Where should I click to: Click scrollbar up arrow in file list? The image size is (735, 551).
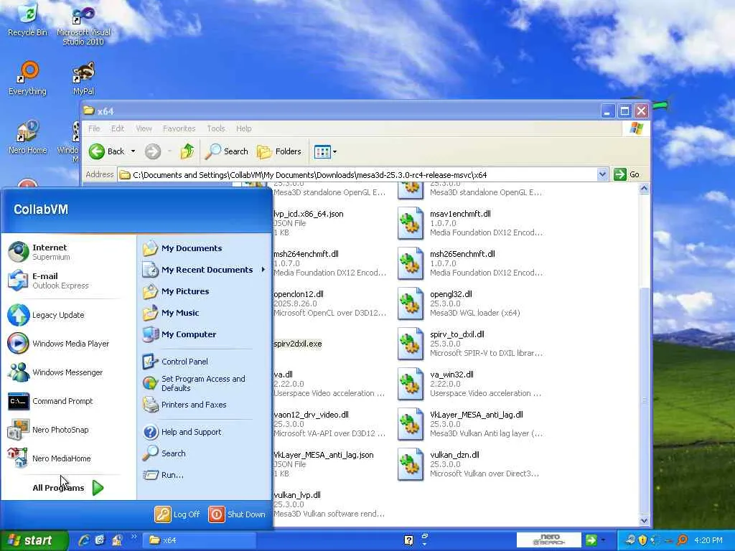pos(644,189)
